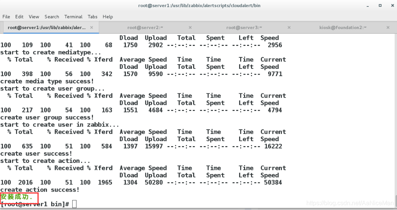This screenshot has height=210, width=397.
Task: Switch to the root@server2 tab
Action: point(145,28)
